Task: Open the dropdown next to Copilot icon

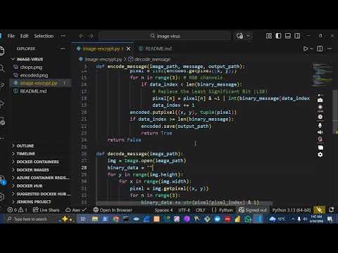Action: coord(249,36)
